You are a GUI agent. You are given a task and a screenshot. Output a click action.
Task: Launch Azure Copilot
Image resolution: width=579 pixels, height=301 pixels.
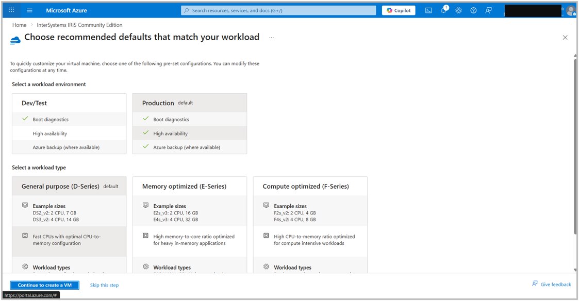pyautogui.click(x=398, y=10)
